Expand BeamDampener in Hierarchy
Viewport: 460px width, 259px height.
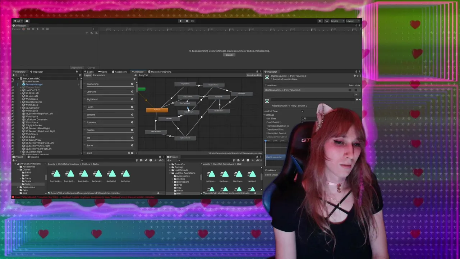tap(21, 102)
